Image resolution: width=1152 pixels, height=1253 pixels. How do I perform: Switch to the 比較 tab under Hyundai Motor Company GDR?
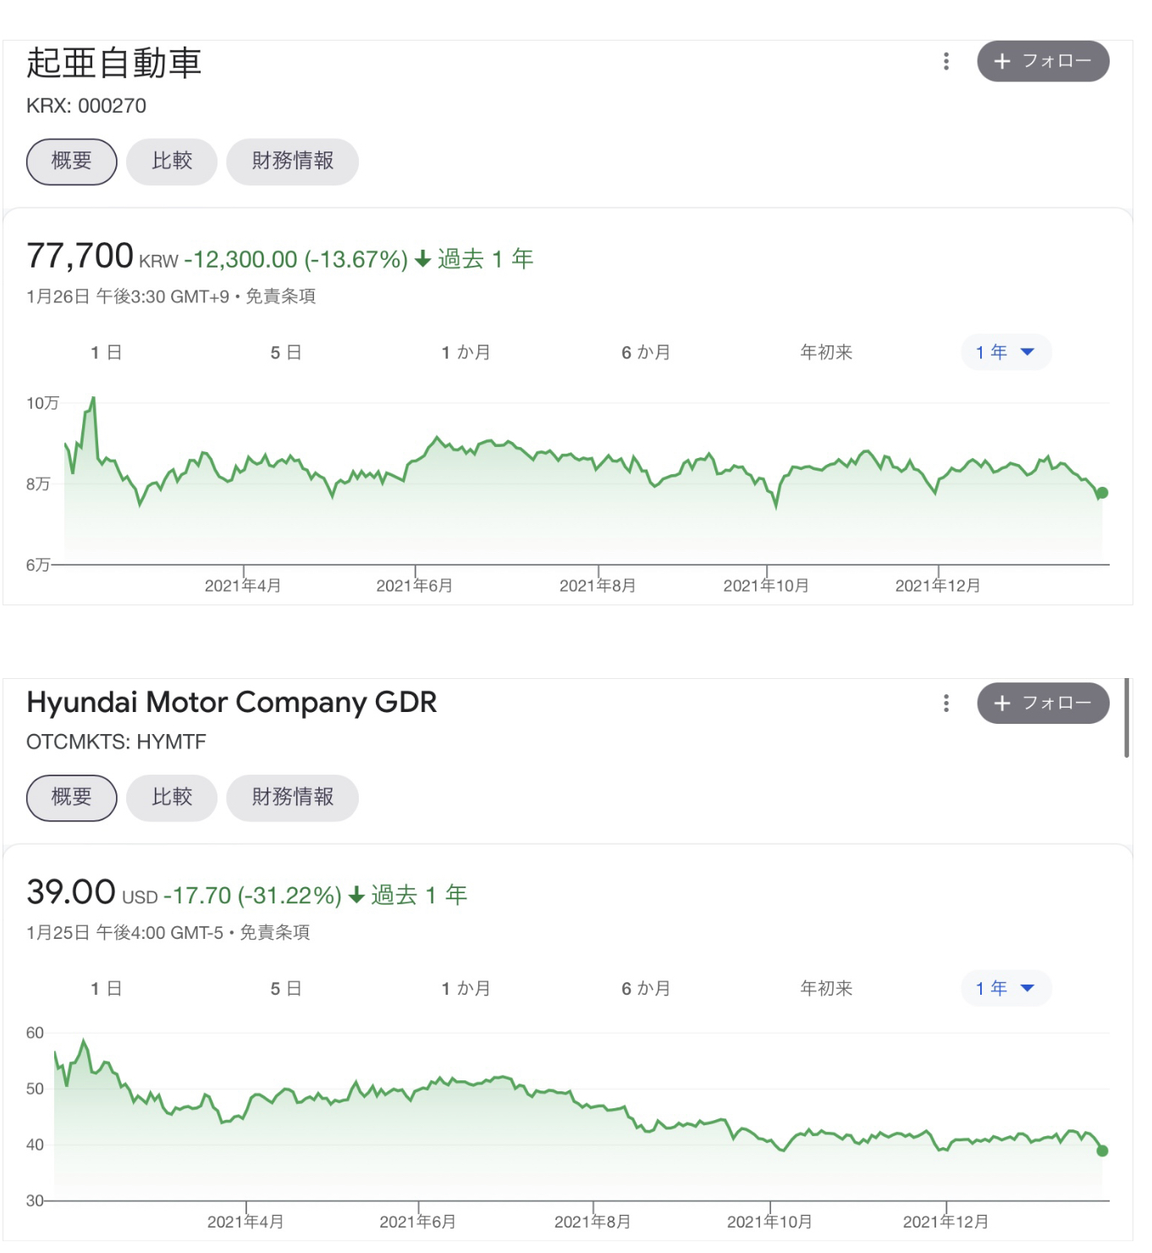172,798
